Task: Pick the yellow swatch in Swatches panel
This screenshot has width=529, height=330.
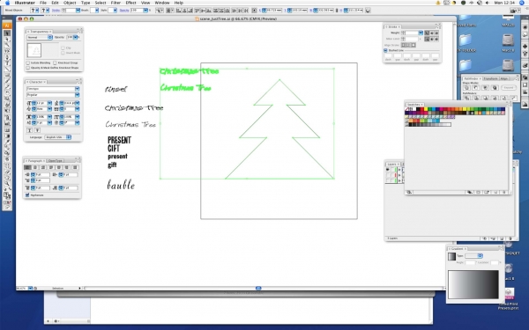Action: 426,109
